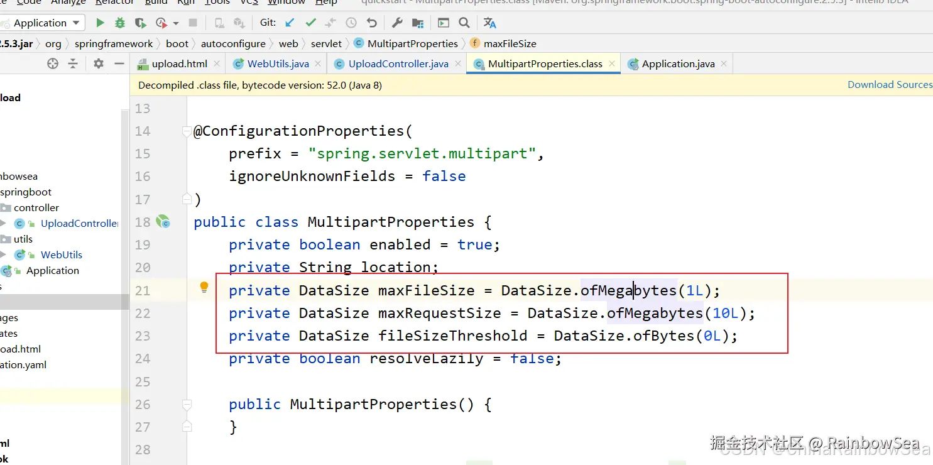Open the profiler run options dropdown arrow
This screenshot has width=933, height=465.
pos(176,23)
